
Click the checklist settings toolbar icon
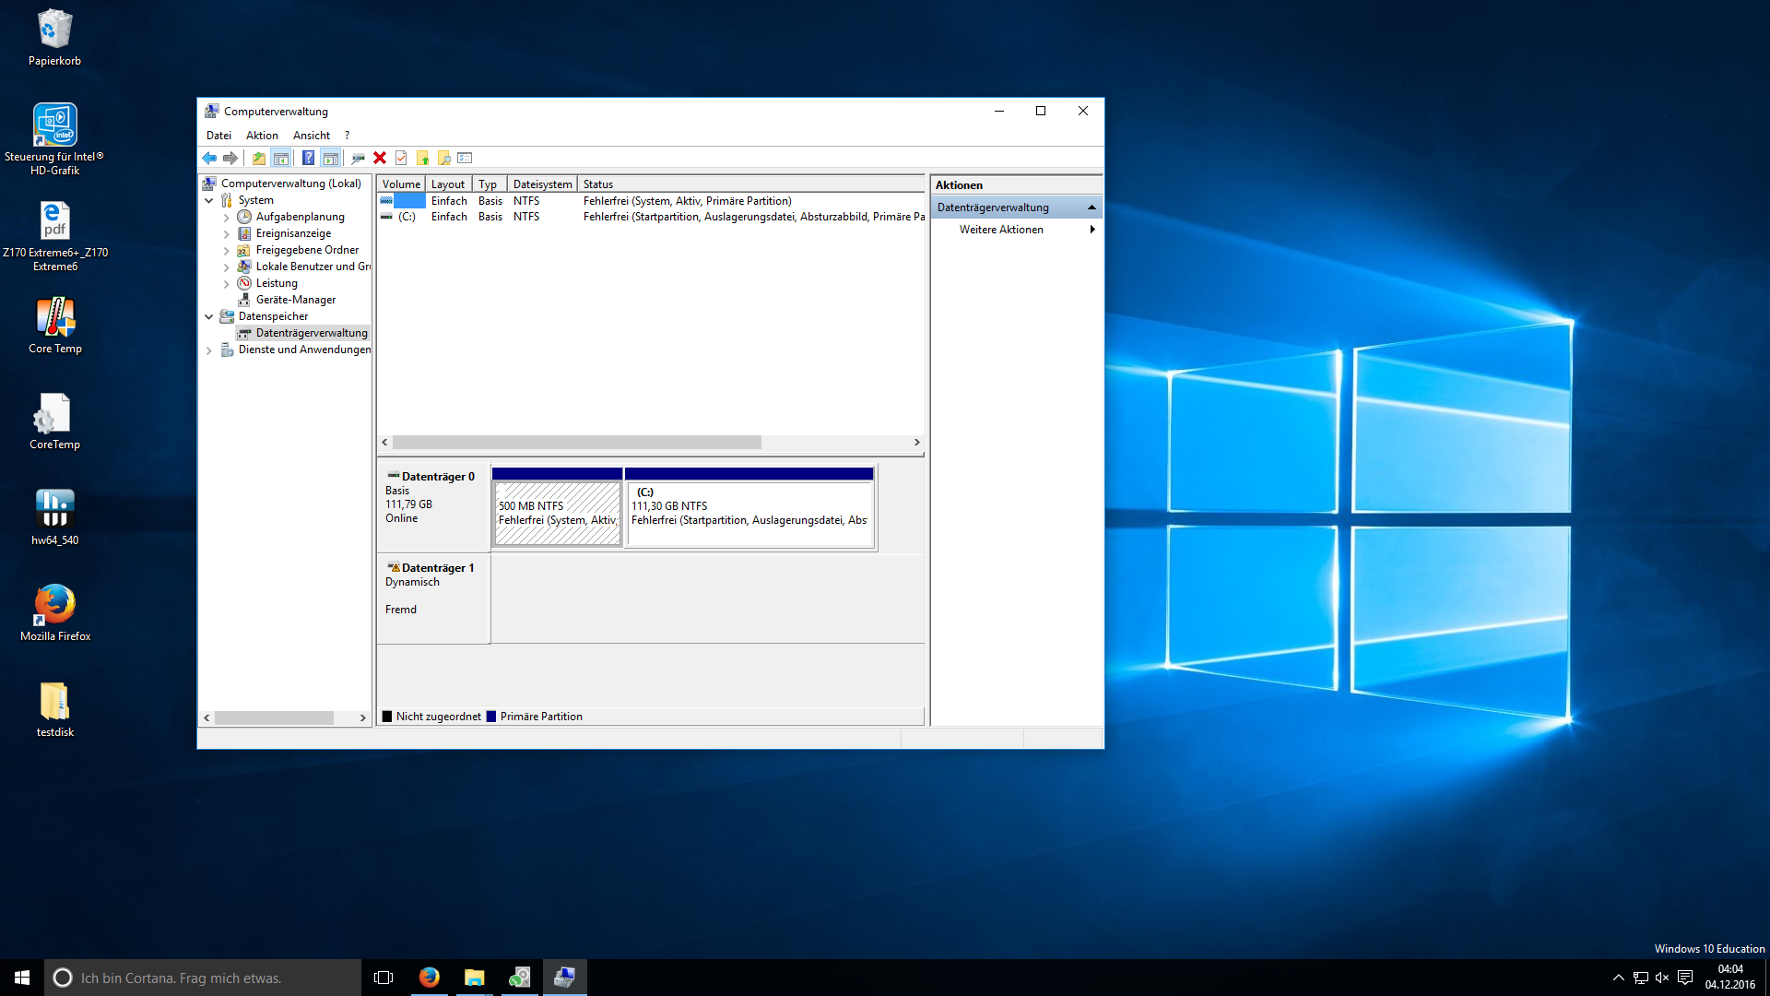(x=465, y=159)
